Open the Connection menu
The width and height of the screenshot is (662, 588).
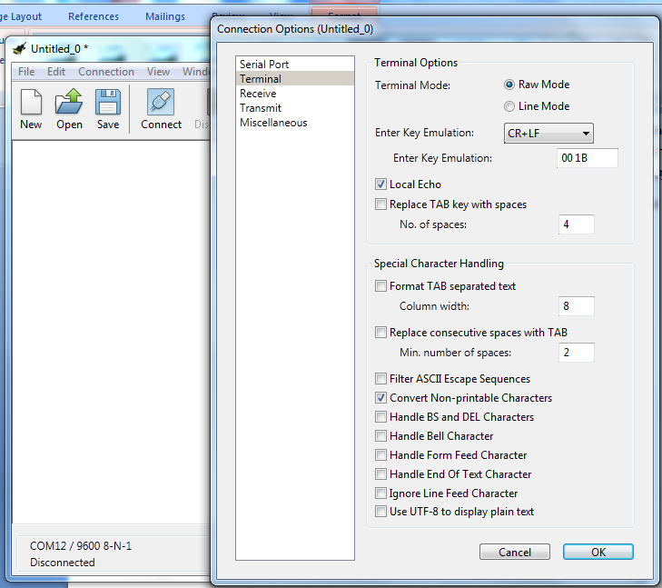coord(105,72)
